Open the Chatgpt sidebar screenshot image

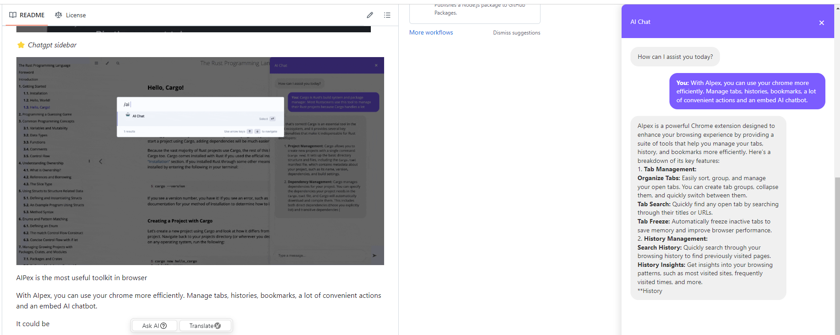(x=200, y=161)
